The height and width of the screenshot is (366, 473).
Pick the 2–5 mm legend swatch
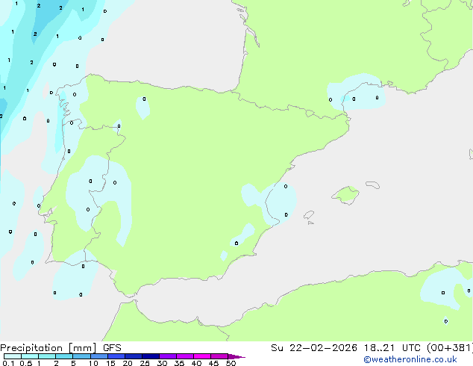click(x=64, y=356)
